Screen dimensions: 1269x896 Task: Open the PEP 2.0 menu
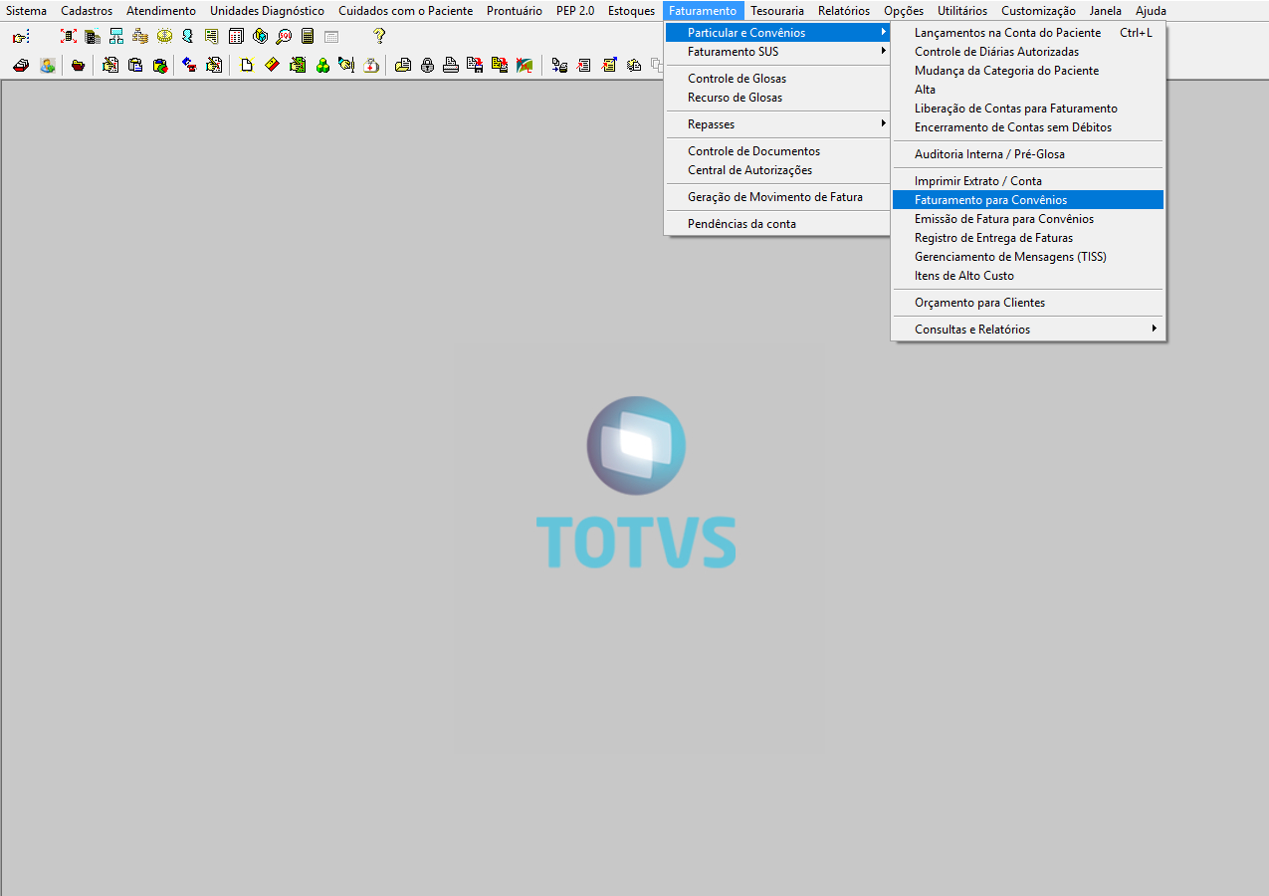pos(575,11)
